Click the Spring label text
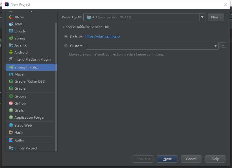The height and width of the screenshot is (168, 232). (x=20, y=38)
